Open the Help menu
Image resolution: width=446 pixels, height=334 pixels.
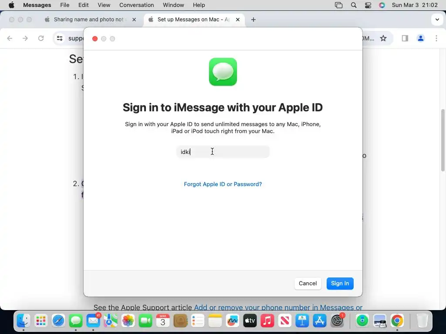click(199, 5)
